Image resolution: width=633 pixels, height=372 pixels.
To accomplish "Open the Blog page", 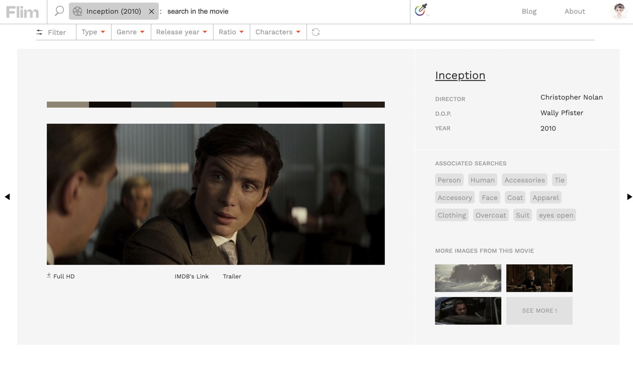I will (529, 11).
